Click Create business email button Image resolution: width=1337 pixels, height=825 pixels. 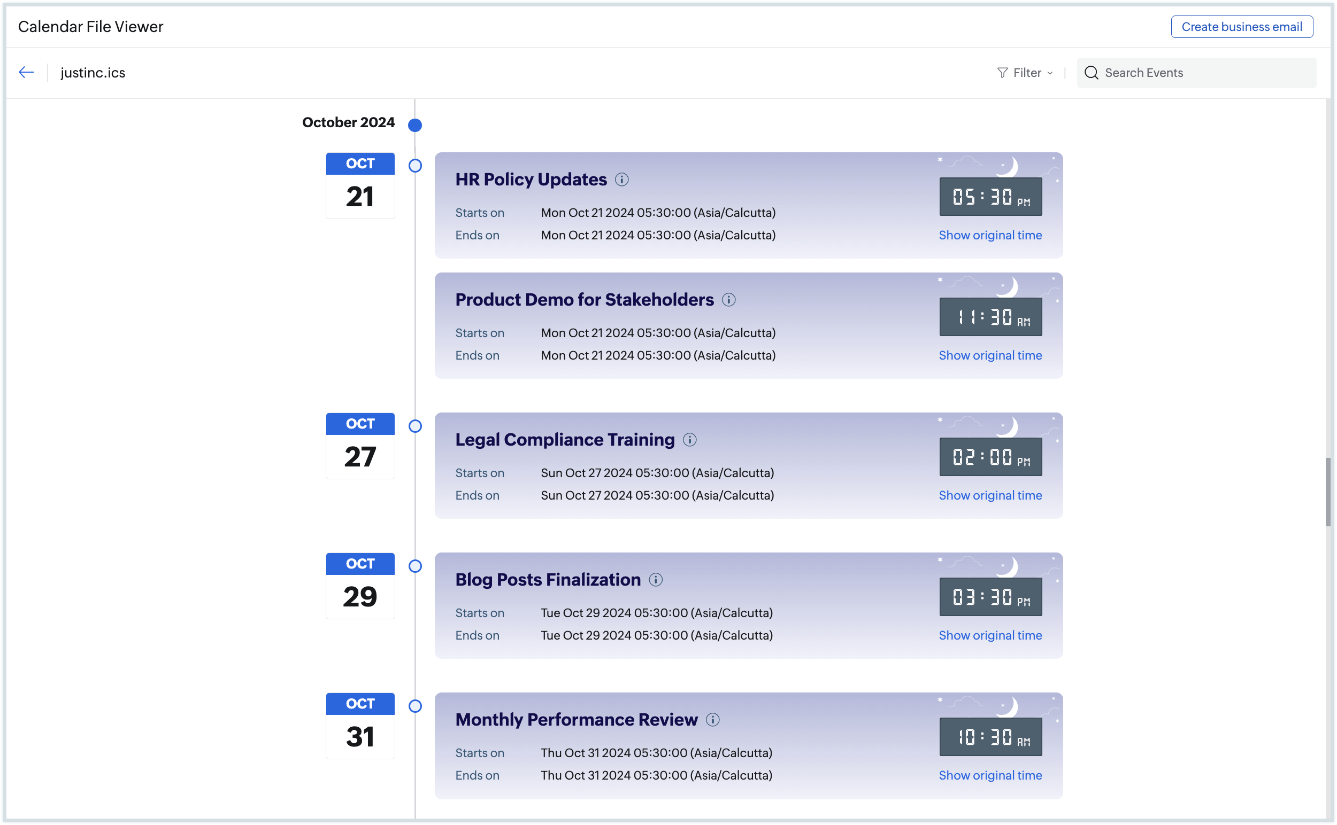tap(1241, 27)
